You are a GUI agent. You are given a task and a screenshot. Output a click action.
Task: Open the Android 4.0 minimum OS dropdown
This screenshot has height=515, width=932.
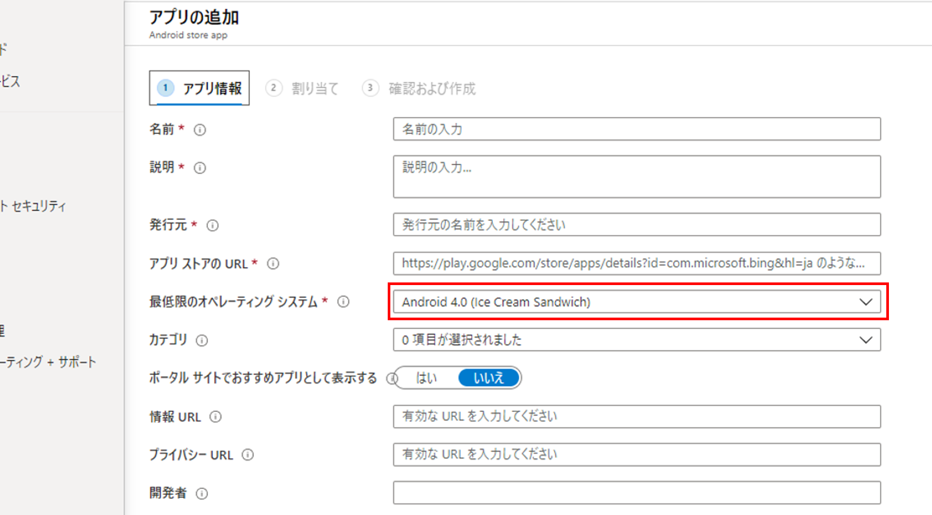[x=636, y=302]
